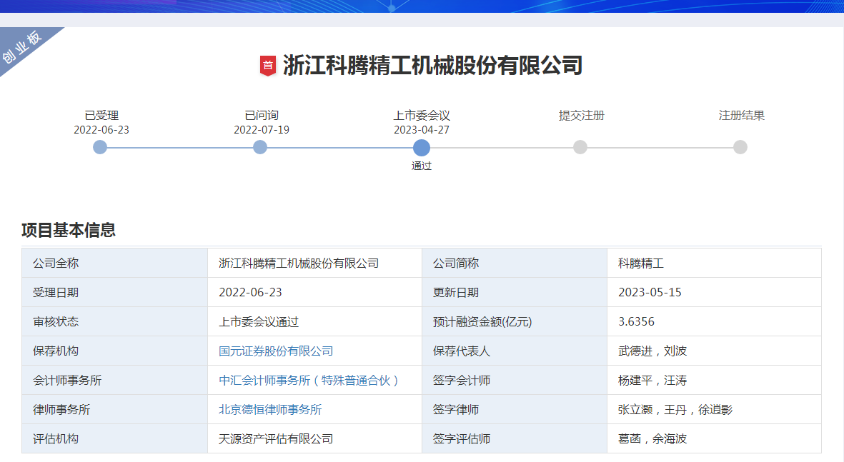Screen dimensions: 844x462
Task: Select the 注册结果 timeline node
Action: [x=740, y=147]
